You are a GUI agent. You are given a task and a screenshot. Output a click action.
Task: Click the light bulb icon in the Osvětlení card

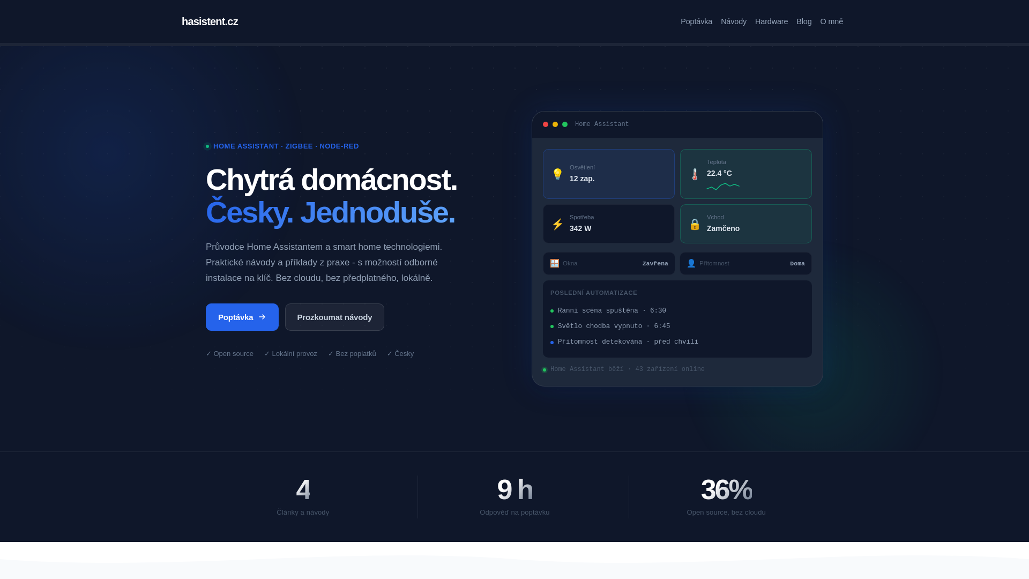(x=557, y=174)
